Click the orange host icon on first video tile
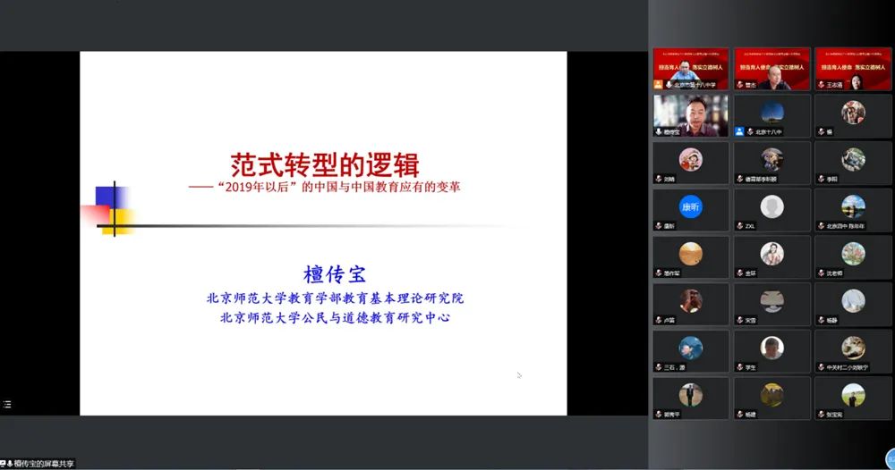The image size is (895, 470). (x=658, y=84)
